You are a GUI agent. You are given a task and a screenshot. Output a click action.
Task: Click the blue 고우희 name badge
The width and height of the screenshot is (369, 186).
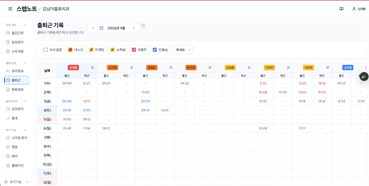click(348, 68)
